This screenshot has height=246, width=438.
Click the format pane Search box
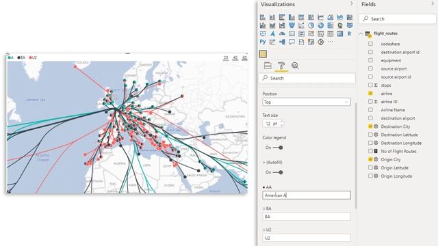coord(307,78)
